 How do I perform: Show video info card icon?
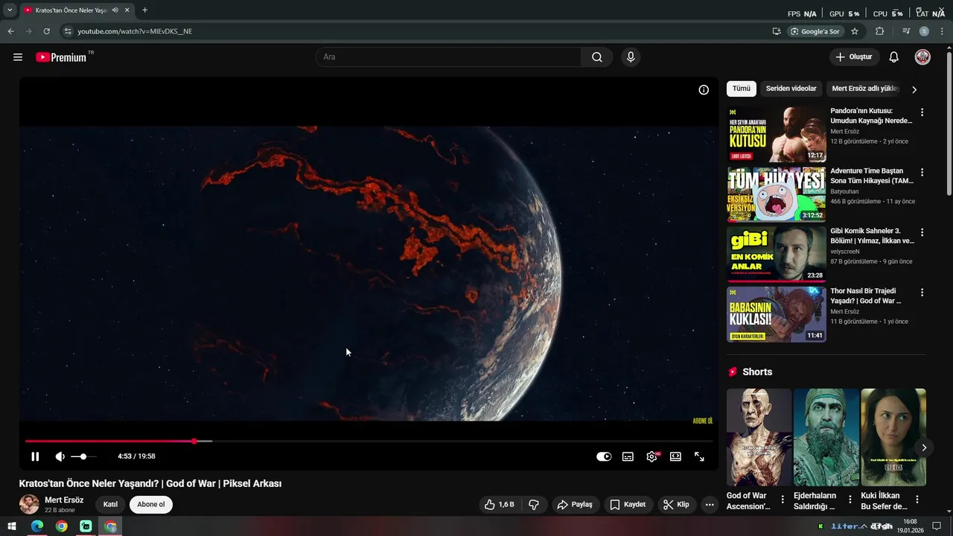(704, 90)
